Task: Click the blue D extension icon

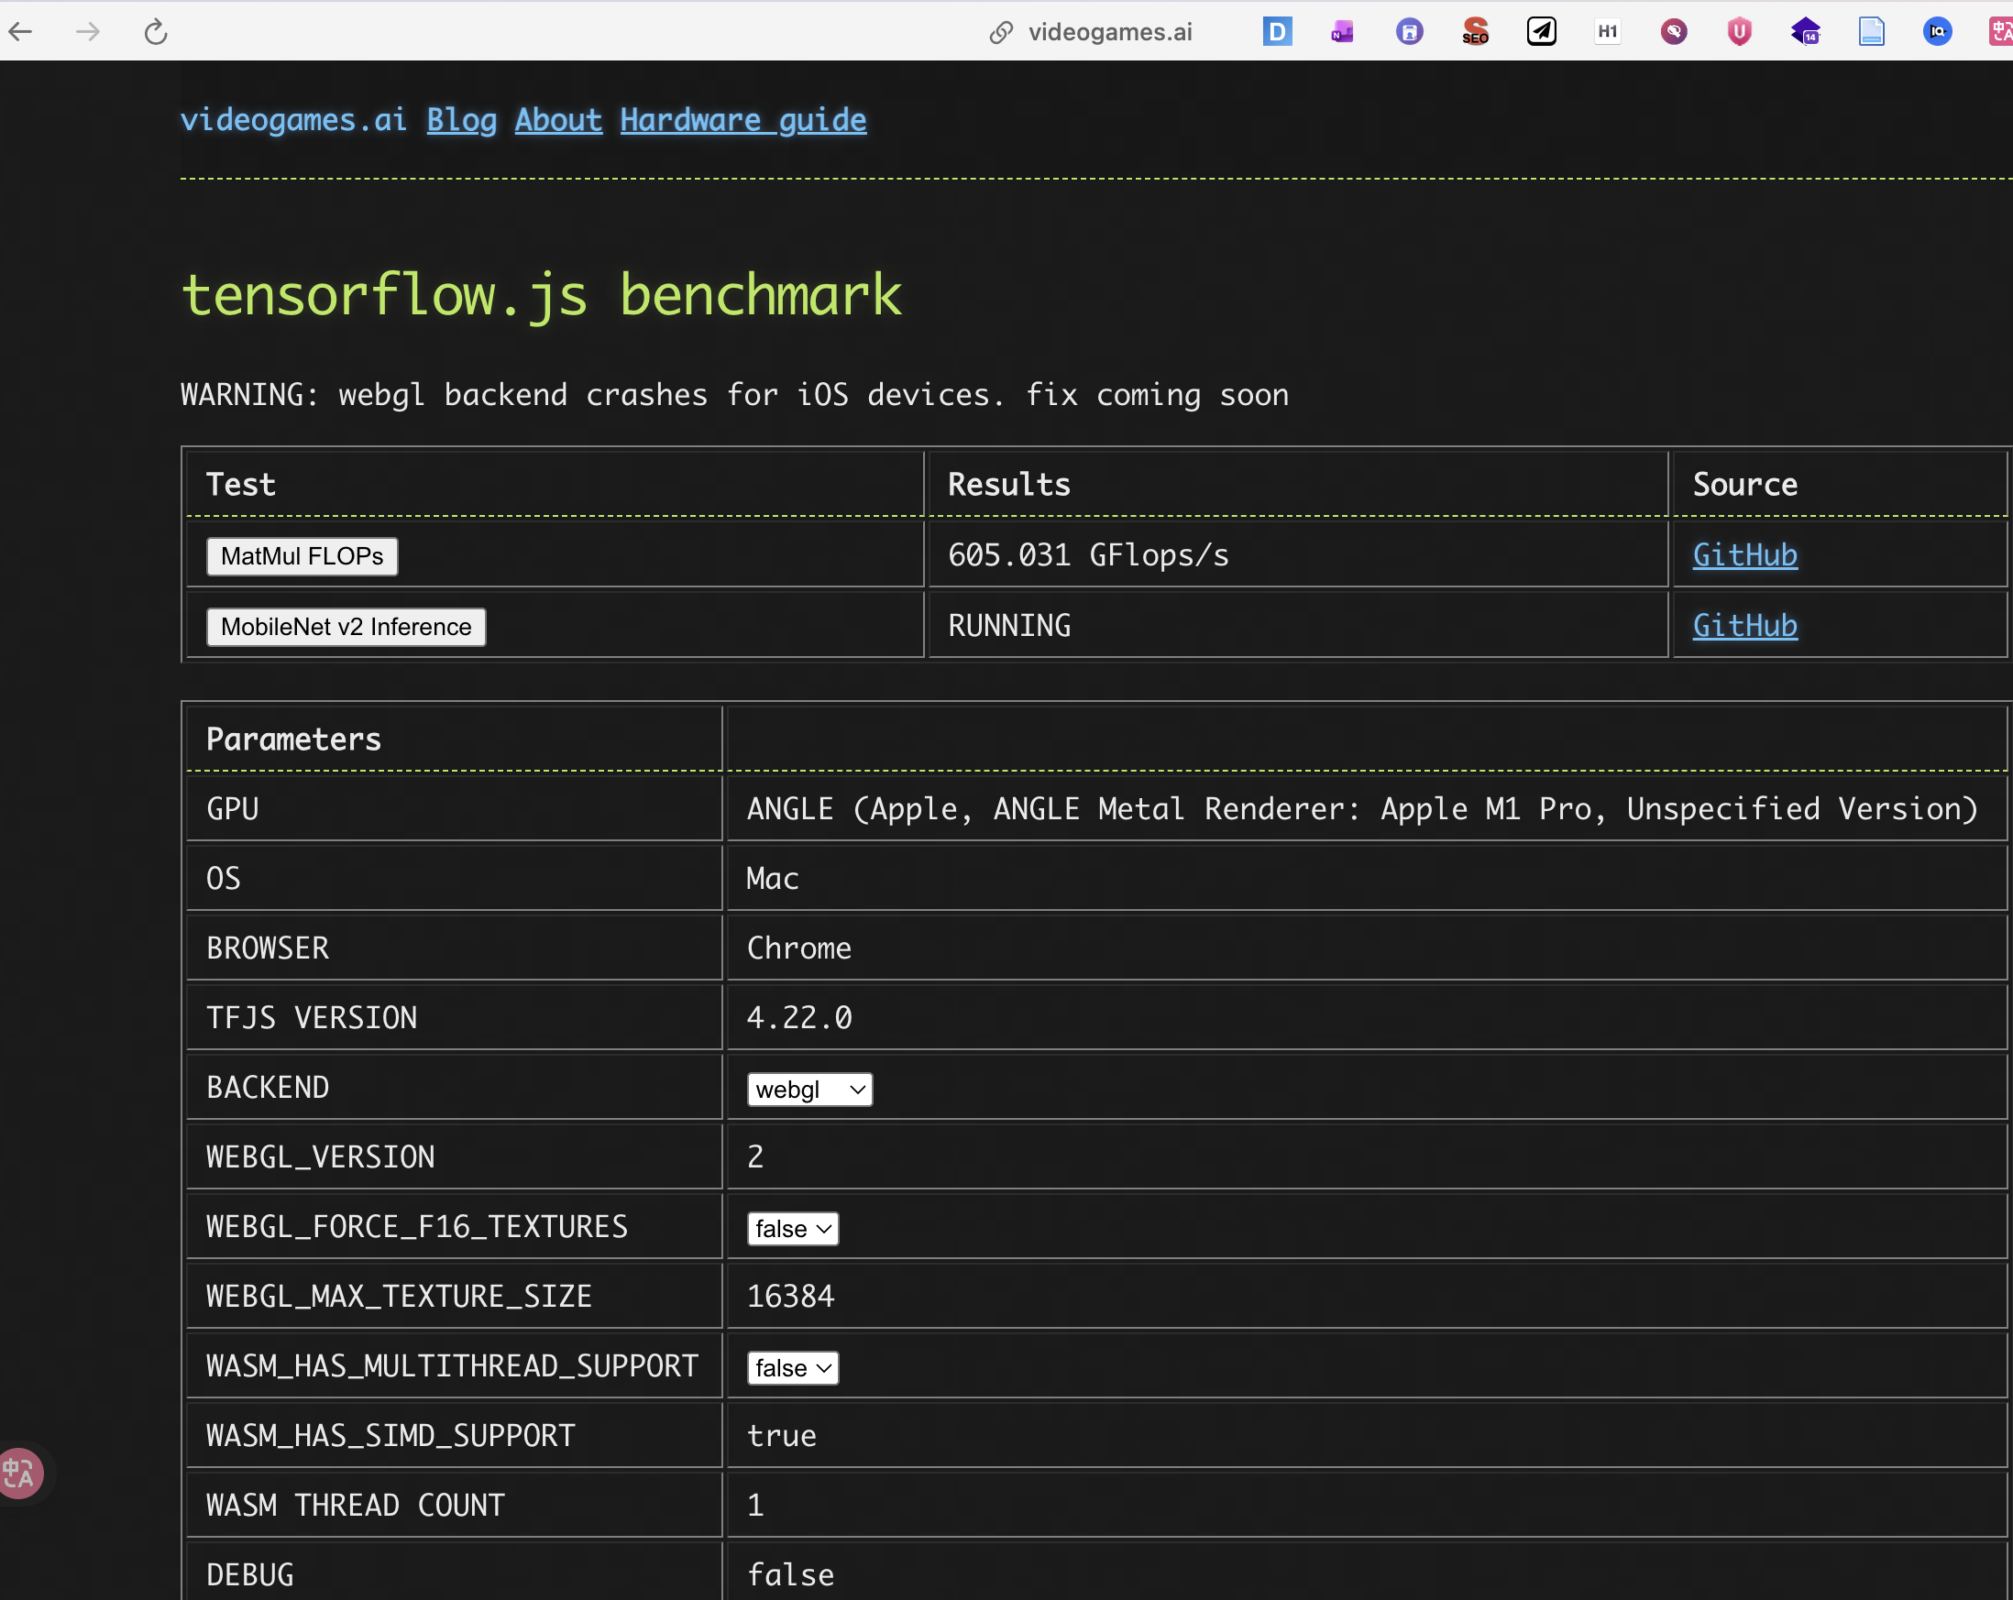Action: click(x=1276, y=32)
